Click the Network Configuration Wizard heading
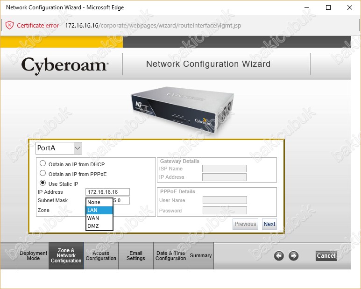Viewport: 361px width, 289px height. pyautogui.click(x=208, y=64)
